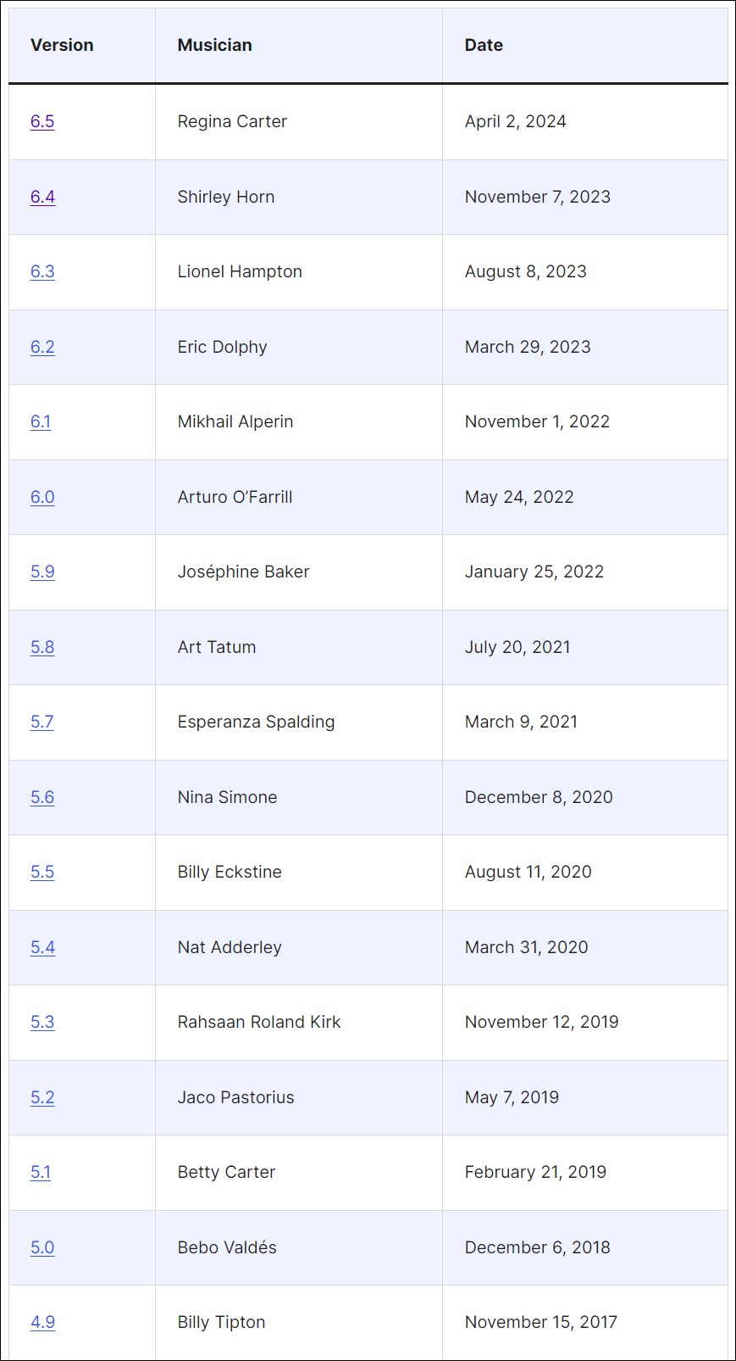
Task: Select the version 5.7 link
Action: (42, 722)
